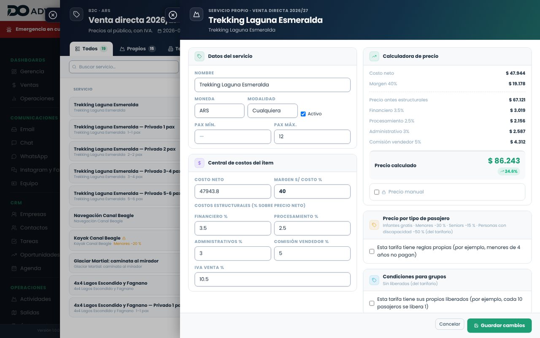The height and width of the screenshot is (338, 540).
Task: Click the calculated price $ 86.243
Action: point(504,161)
